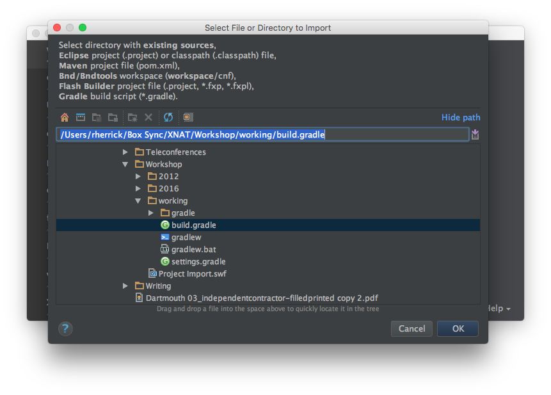Screen dimensions: 551x395
Task: Click the Desktop directory toolbar icon
Action: (x=81, y=117)
